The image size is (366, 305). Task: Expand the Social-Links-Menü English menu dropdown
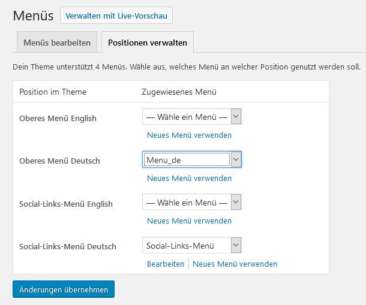pyautogui.click(x=191, y=202)
